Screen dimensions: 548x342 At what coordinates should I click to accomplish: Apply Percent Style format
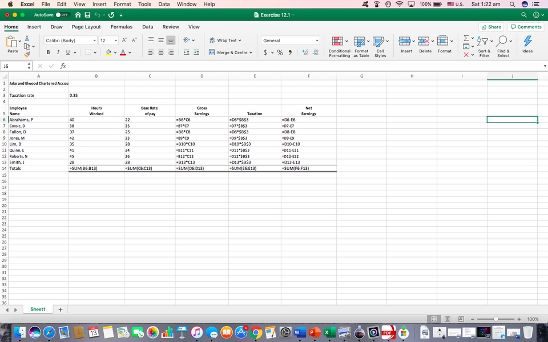[x=280, y=52]
